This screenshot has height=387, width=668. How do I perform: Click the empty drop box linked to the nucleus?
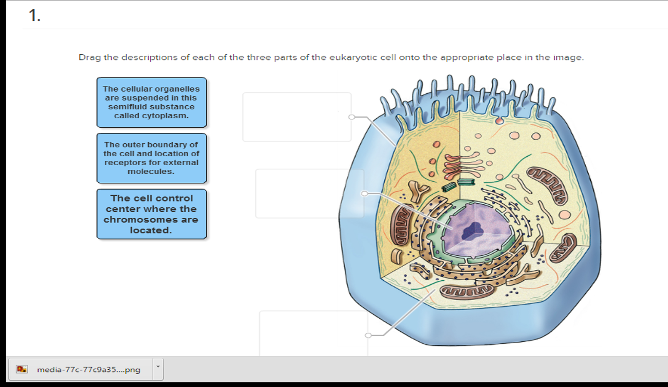pos(309,193)
